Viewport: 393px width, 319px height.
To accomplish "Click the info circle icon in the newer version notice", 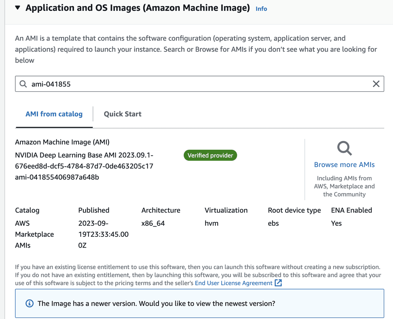I will pyautogui.click(x=29, y=303).
